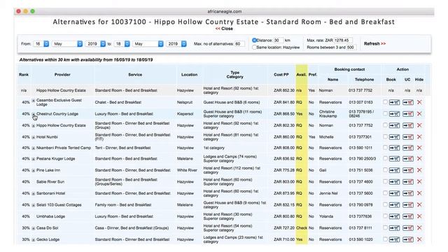Hide Umbhaba Lodge row
The height and width of the screenshot is (252, 448).
pos(419,216)
